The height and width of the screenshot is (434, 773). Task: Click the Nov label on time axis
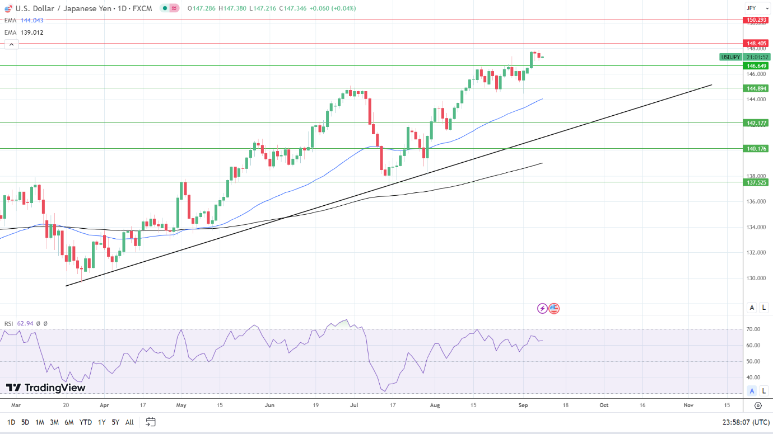coord(688,405)
